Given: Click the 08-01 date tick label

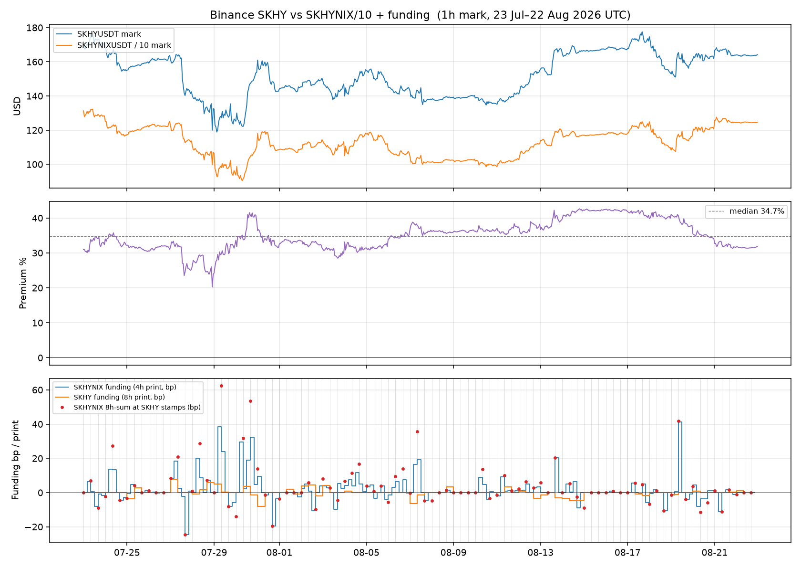Looking at the screenshot, I should click(x=279, y=553).
